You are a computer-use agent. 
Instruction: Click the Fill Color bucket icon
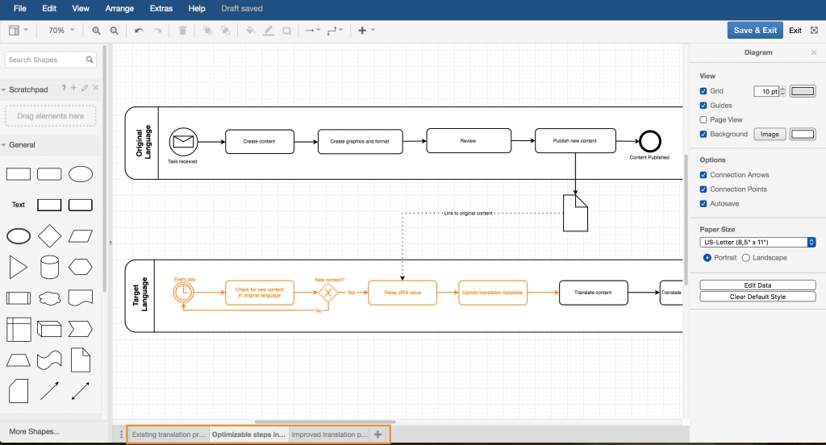pyautogui.click(x=251, y=31)
